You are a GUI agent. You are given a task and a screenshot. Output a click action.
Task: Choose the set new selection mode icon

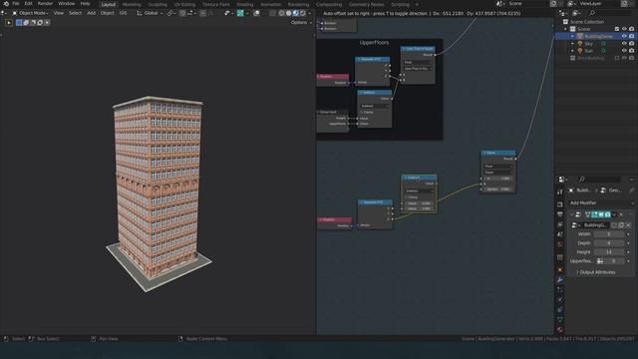[19, 22]
